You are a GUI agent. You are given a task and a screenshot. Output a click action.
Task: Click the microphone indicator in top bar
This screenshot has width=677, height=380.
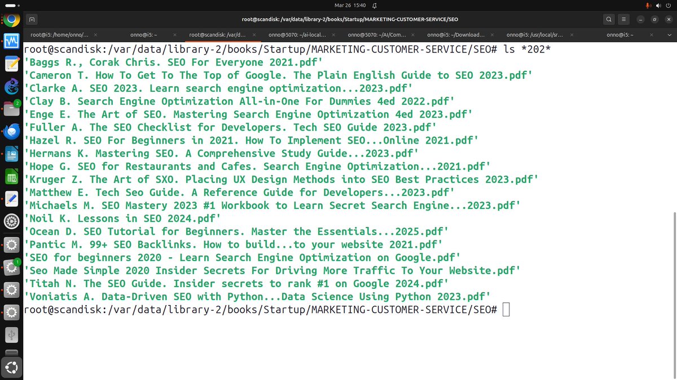pyautogui.click(x=648, y=5)
